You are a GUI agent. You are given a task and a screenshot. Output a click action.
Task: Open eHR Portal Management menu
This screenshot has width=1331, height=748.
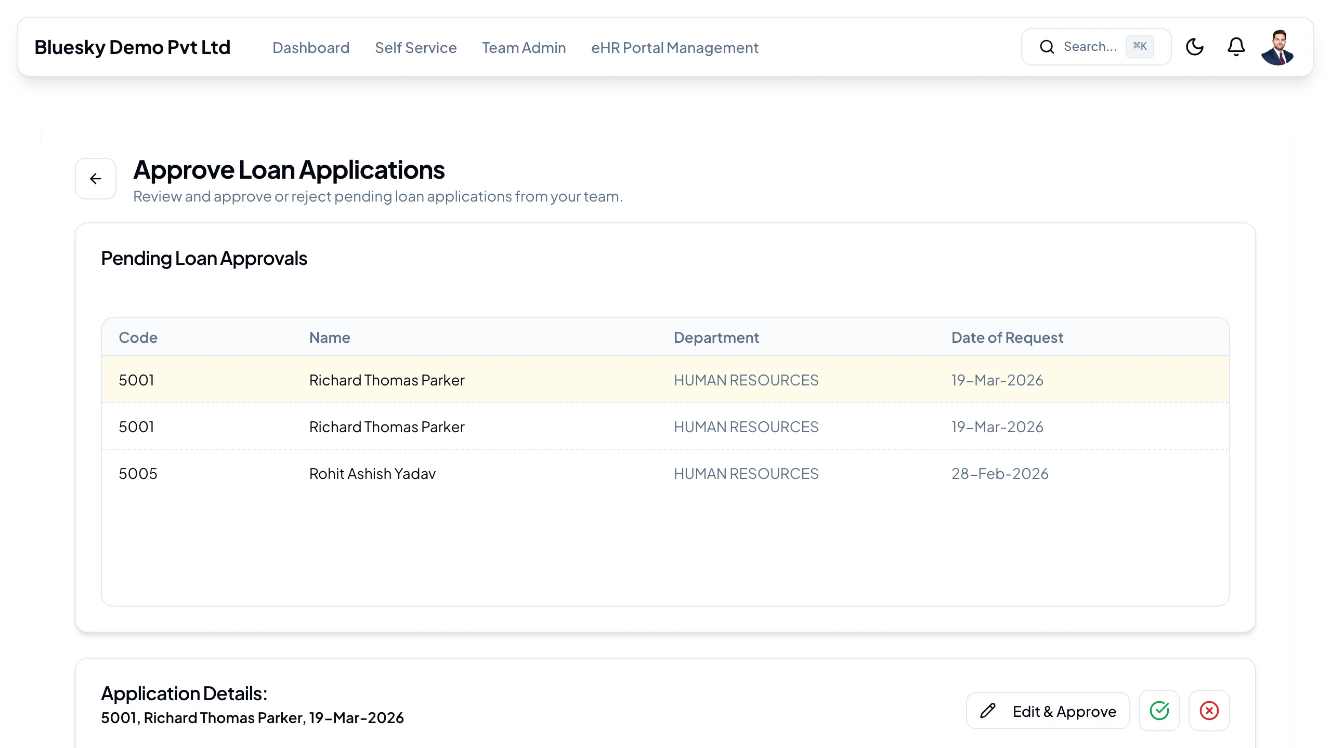pyautogui.click(x=675, y=48)
